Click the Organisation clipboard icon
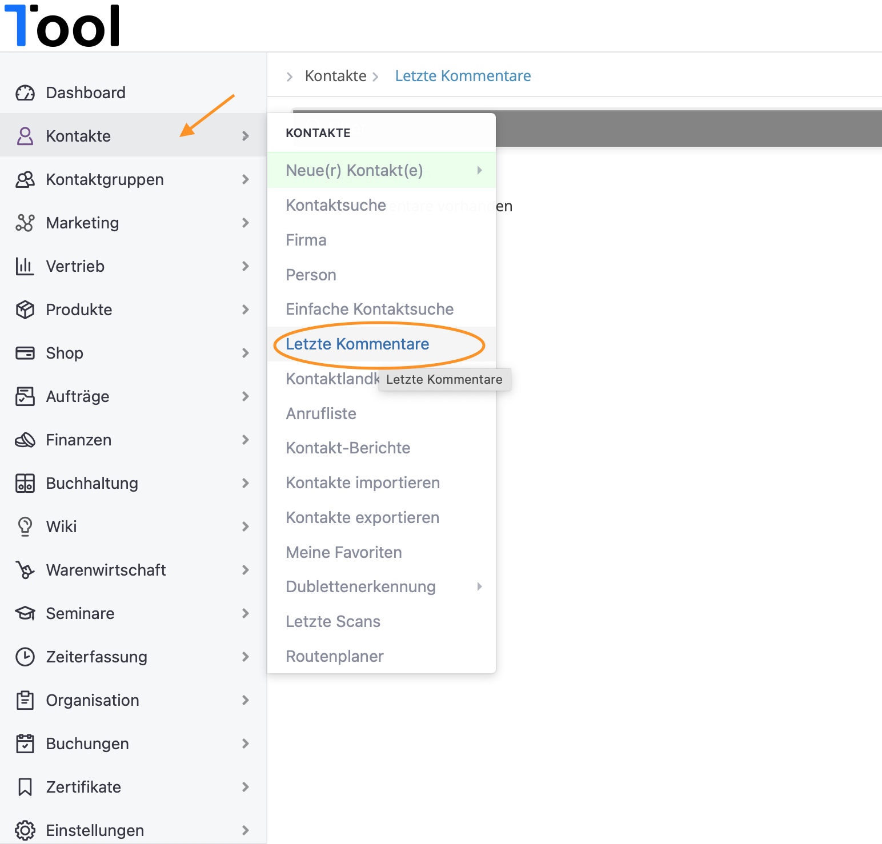Image resolution: width=882 pixels, height=844 pixels. click(25, 700)
